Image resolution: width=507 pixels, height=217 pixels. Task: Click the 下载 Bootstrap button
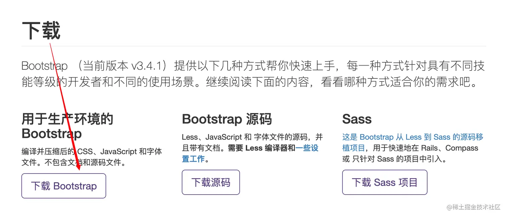point(64,186)
